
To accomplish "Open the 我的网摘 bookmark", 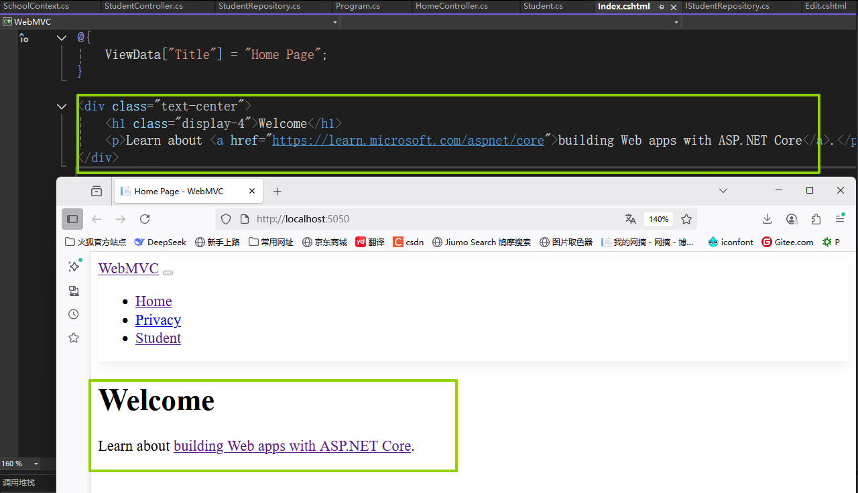I will click(x=648, y=242).
